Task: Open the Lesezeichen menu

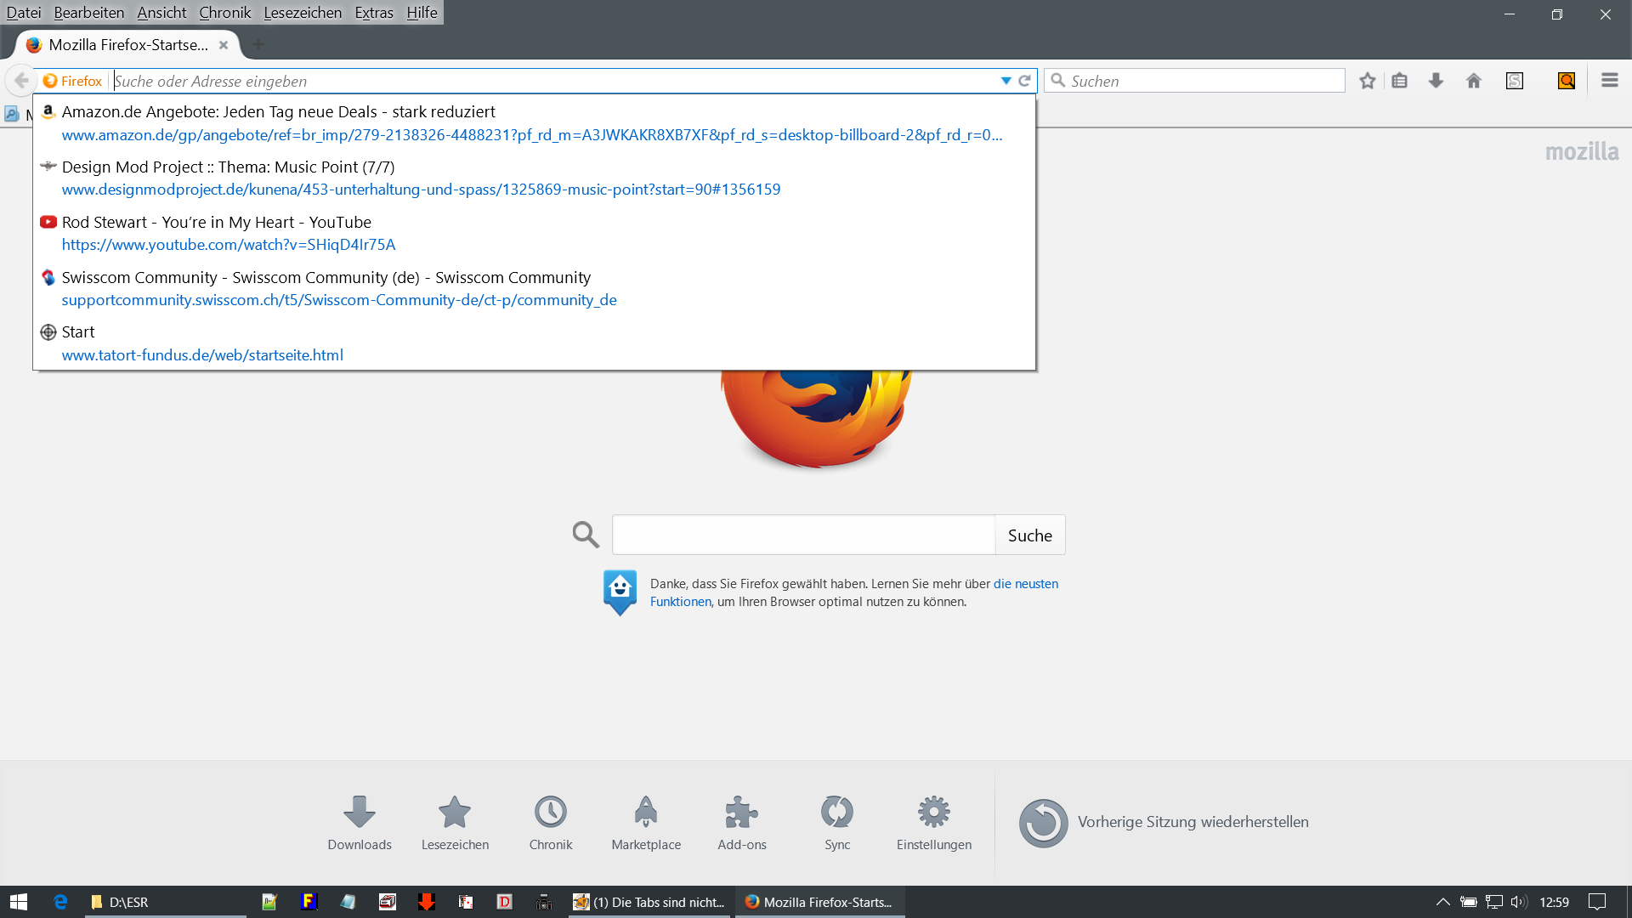Action: 303,13
